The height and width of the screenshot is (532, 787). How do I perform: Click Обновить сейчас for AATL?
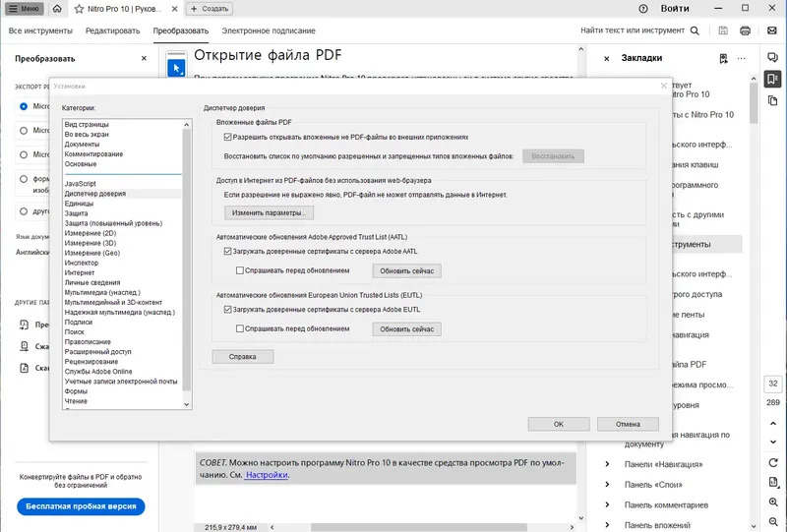click(407, 271)
